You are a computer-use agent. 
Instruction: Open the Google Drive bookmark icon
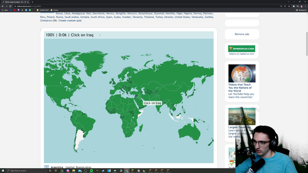click(22, 10)
